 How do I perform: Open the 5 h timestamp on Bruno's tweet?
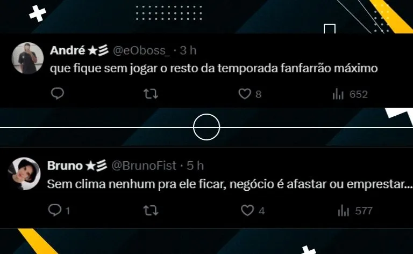(x=195, y=166)
